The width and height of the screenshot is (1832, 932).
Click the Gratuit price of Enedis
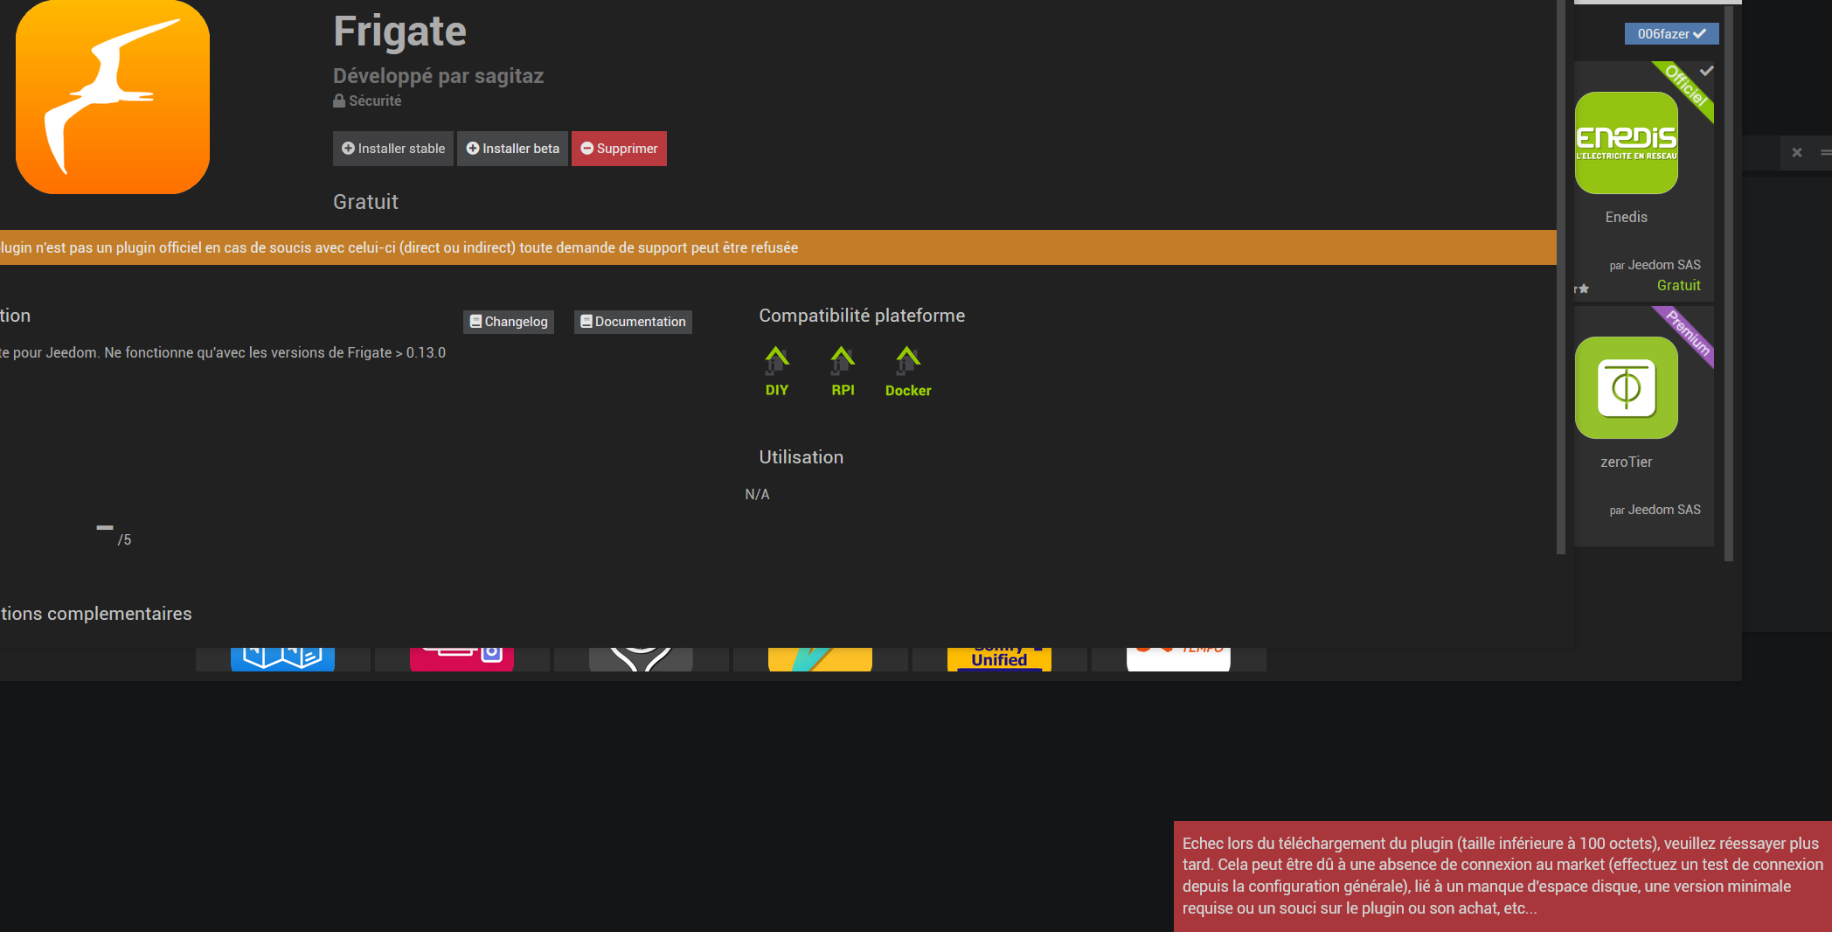tap(1678, 285)
